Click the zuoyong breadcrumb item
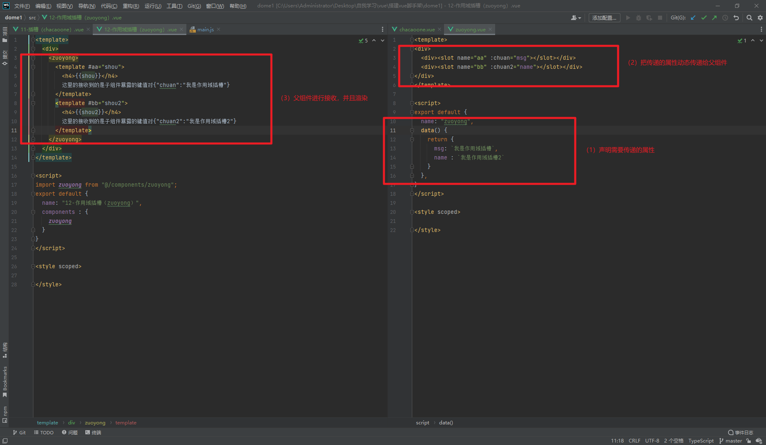The image size is (766, 445). point(95,423)
